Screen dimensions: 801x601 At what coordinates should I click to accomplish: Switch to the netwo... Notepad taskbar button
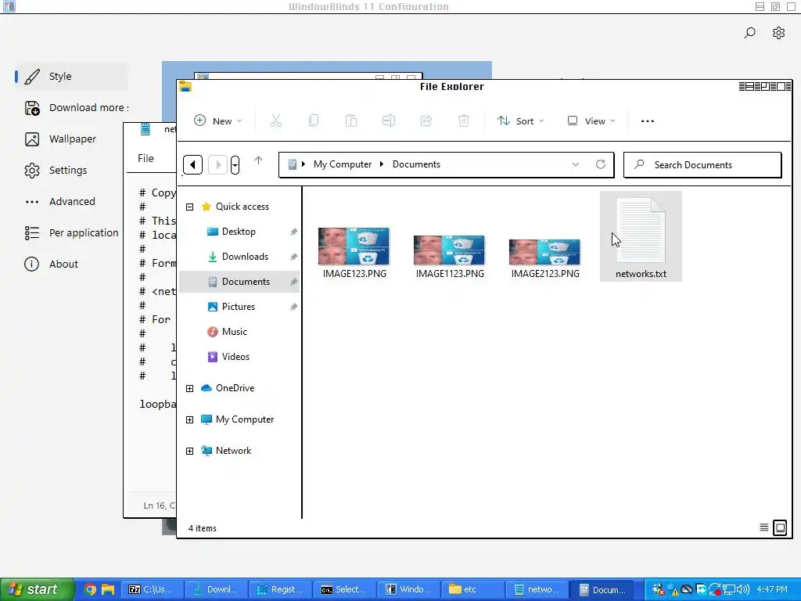coord(537,590)
